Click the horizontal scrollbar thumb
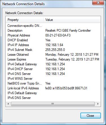This screenshot has width=106, height=125. pos(53,104)
